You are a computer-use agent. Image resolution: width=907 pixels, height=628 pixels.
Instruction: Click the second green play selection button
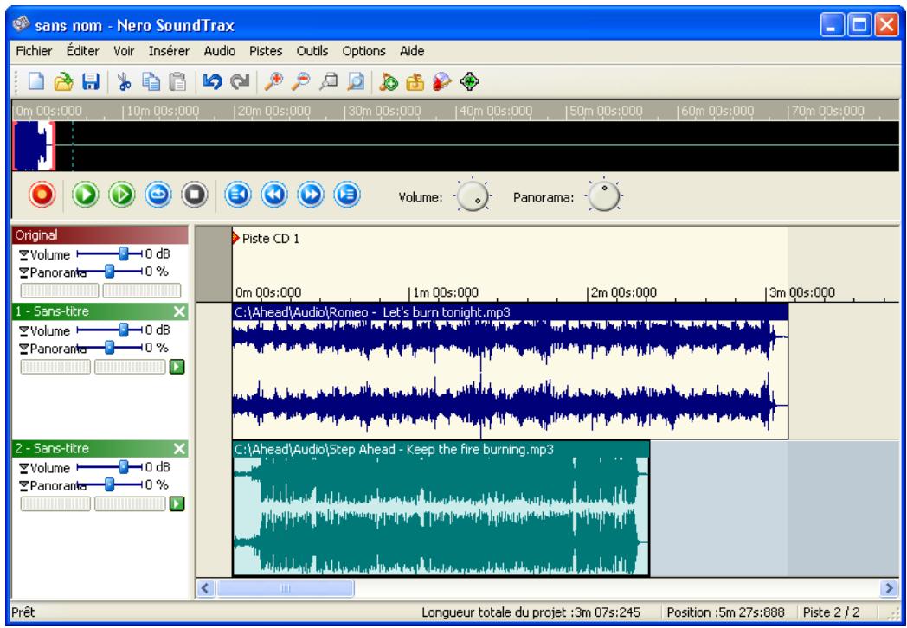pos(122,195)
